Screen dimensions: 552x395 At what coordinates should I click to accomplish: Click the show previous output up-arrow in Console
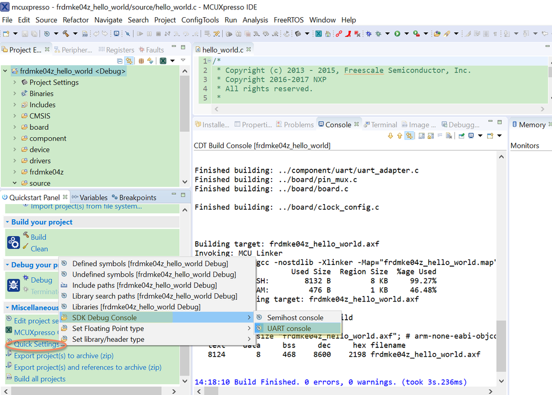pyautogui.click(x=399, y=136)
